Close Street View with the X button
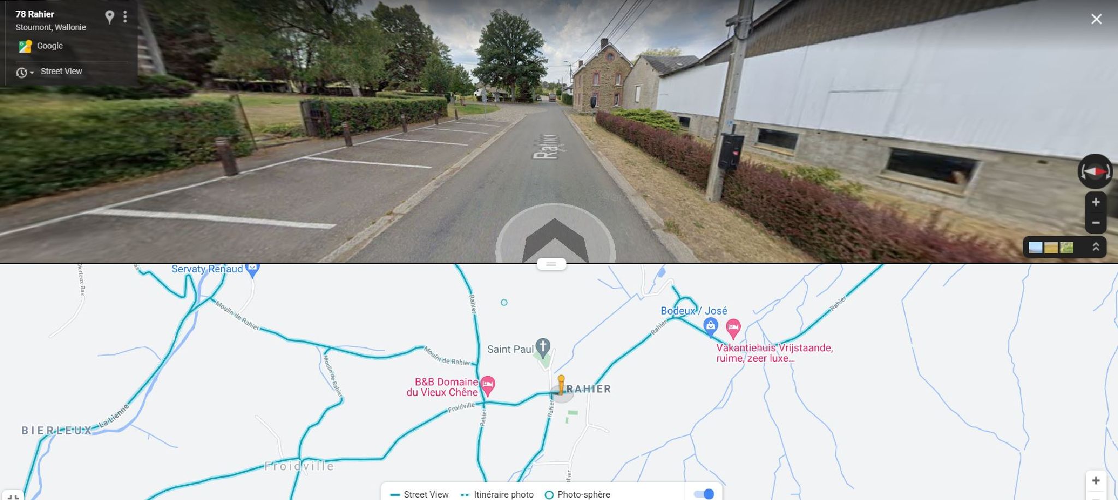 (x=1096, y=20)
